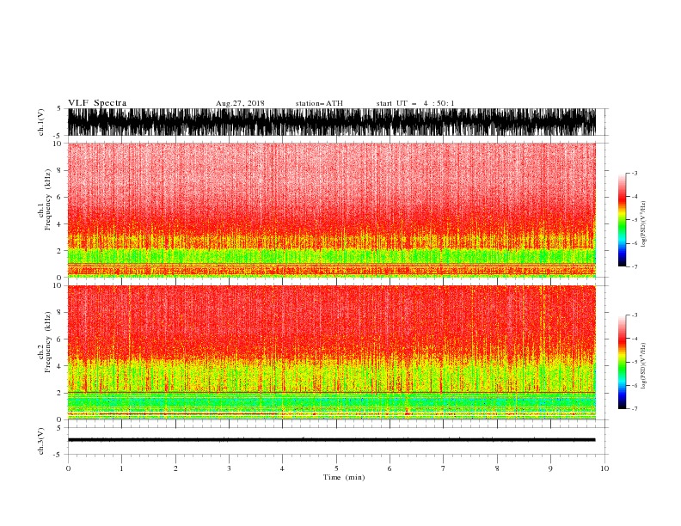Click the '6' tick on the time axis
Viewport: 681px width, 526px height.
[x=390, y=468]
